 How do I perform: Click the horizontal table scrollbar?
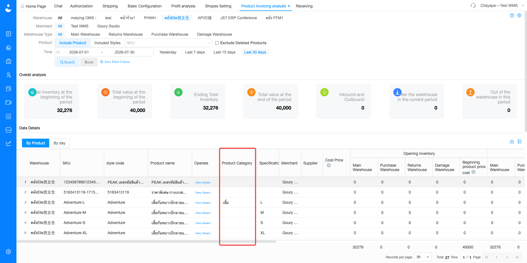[147, 242]
